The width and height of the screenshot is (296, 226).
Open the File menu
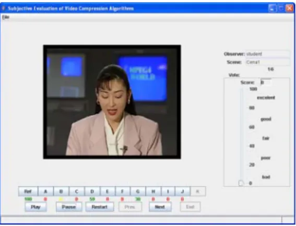coord(6,17)
